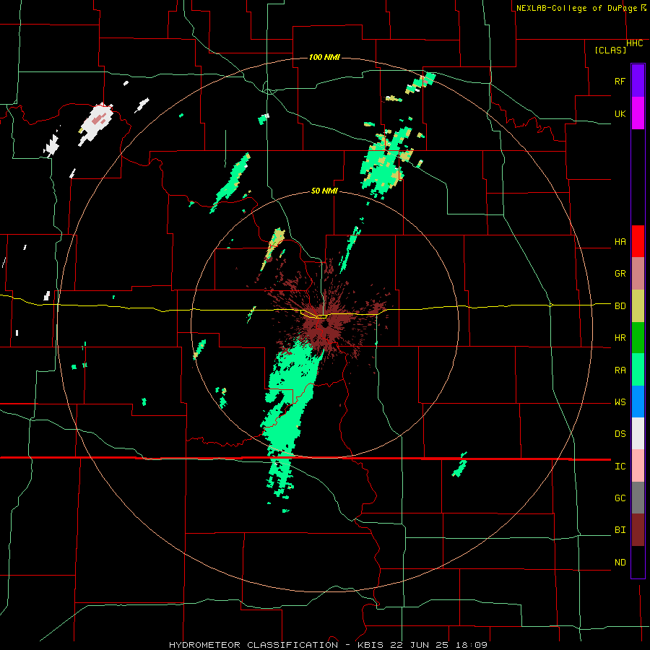The image size is (650, 650).
Task: Click the 50 NMI range ring label
Action: point(324,191)
